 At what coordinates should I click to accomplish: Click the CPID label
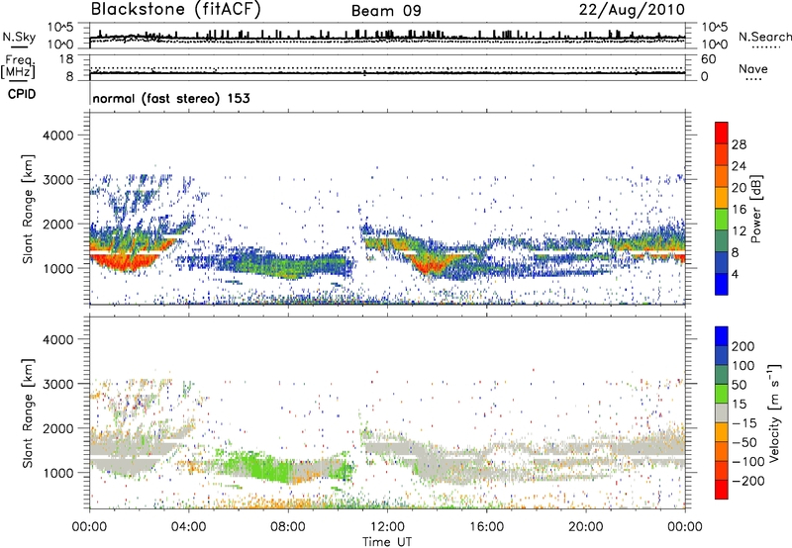click(22, 94)
